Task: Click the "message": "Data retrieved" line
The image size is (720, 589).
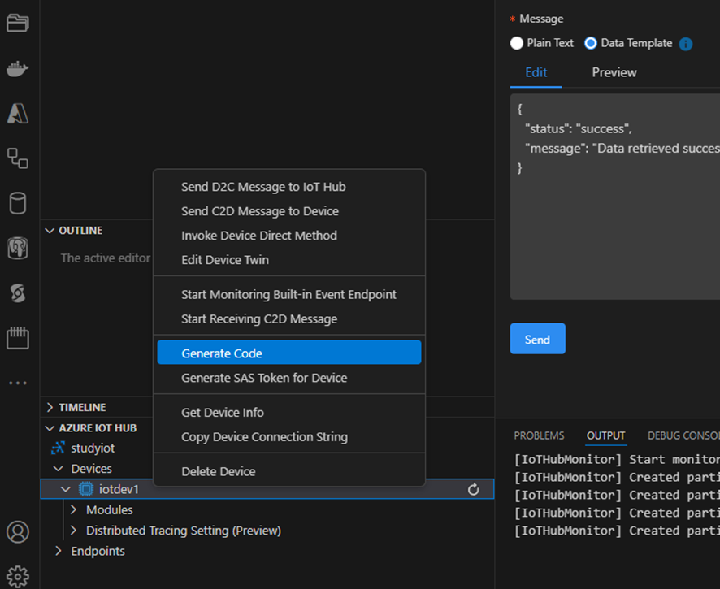Action: (x=622, y=149)
